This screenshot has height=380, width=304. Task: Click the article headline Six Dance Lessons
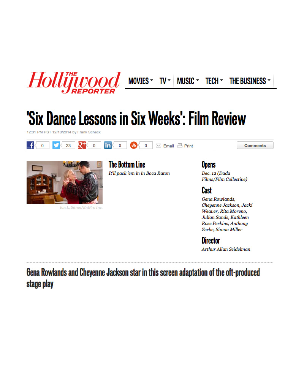(136, 119)
